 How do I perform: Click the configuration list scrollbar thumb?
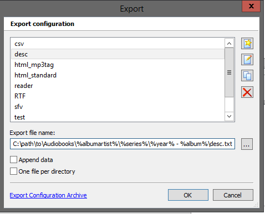[x=229, y=72]
